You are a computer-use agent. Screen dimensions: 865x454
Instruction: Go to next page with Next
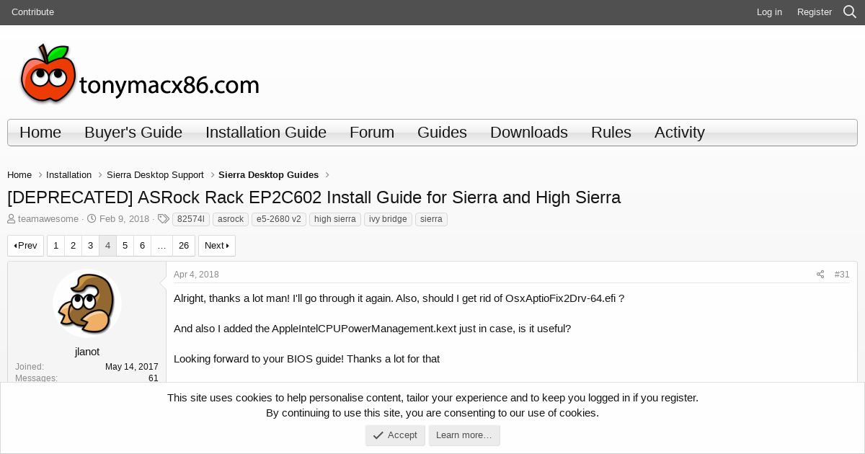(217, 246)
